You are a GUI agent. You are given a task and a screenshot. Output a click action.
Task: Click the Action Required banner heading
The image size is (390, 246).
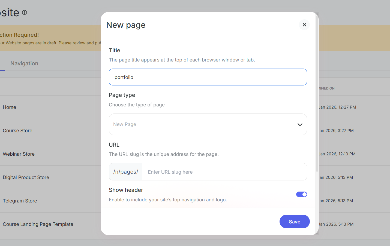[19, 35]
